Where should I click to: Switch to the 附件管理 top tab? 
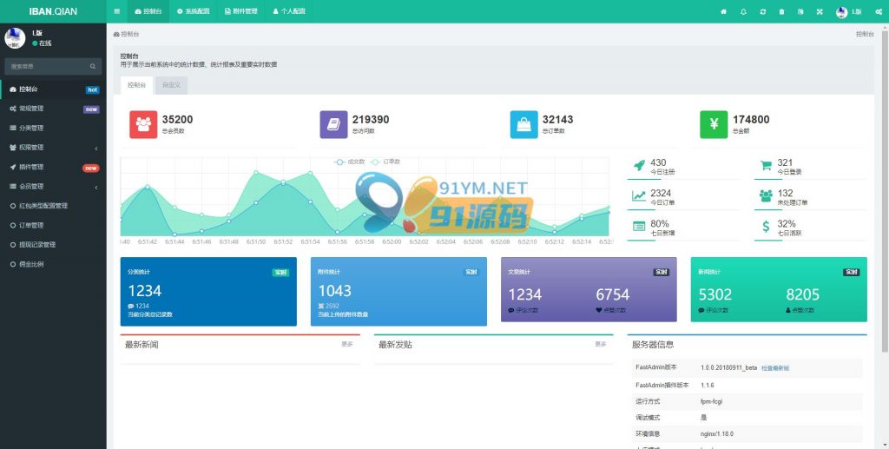coord(241,11)
